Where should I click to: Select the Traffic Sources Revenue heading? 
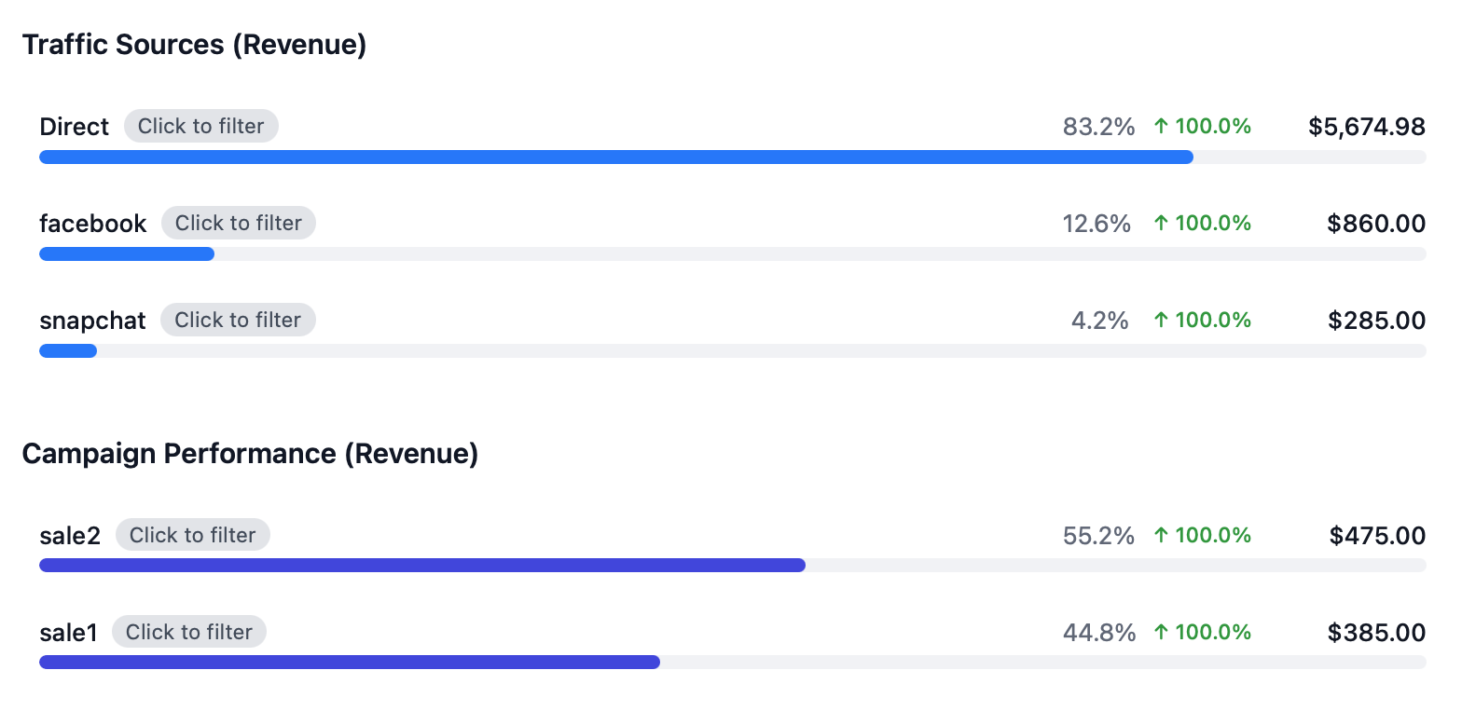194,44
